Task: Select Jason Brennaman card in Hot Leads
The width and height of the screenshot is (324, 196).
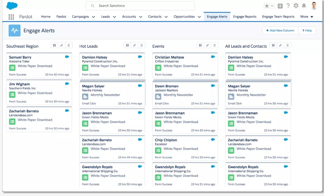Action: tap(112, 121)
